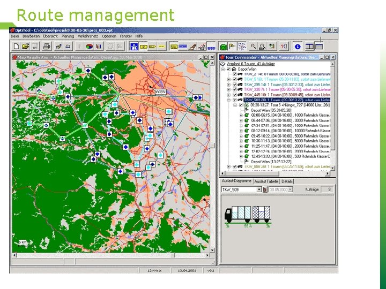Click the pie chart toolbar icon
This screenshot has width=386, height=289.
[x=90, y=47]
